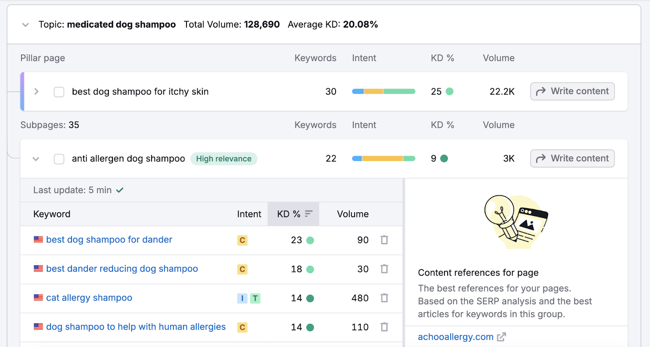Remove the 'cat allergy shampoo' keyword row
Image resolution: width=650 pixels, height=347 pixels.
click(x=384, y=298)
